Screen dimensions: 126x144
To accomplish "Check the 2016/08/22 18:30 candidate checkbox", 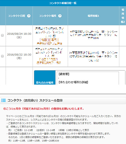I will (2, 56).
